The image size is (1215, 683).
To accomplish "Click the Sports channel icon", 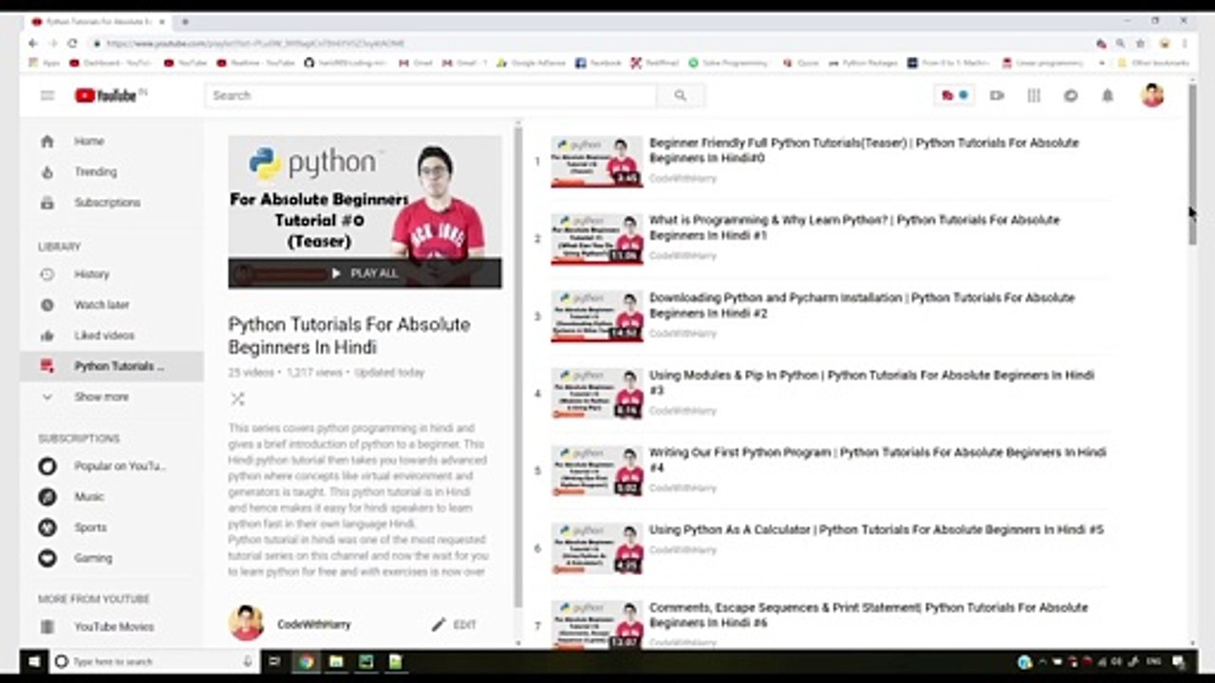I will pyautogui.click(x=47, y=526).
